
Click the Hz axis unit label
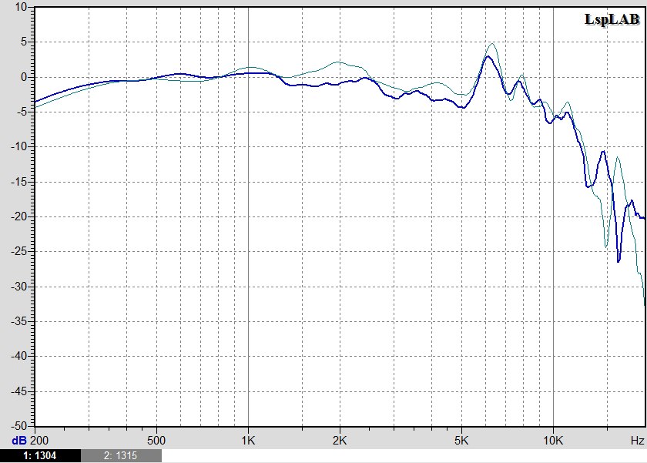[637, 441]
